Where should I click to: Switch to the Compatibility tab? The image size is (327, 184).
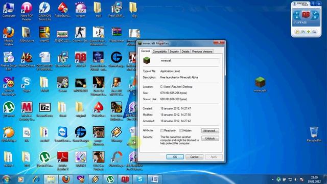[160, 51]
